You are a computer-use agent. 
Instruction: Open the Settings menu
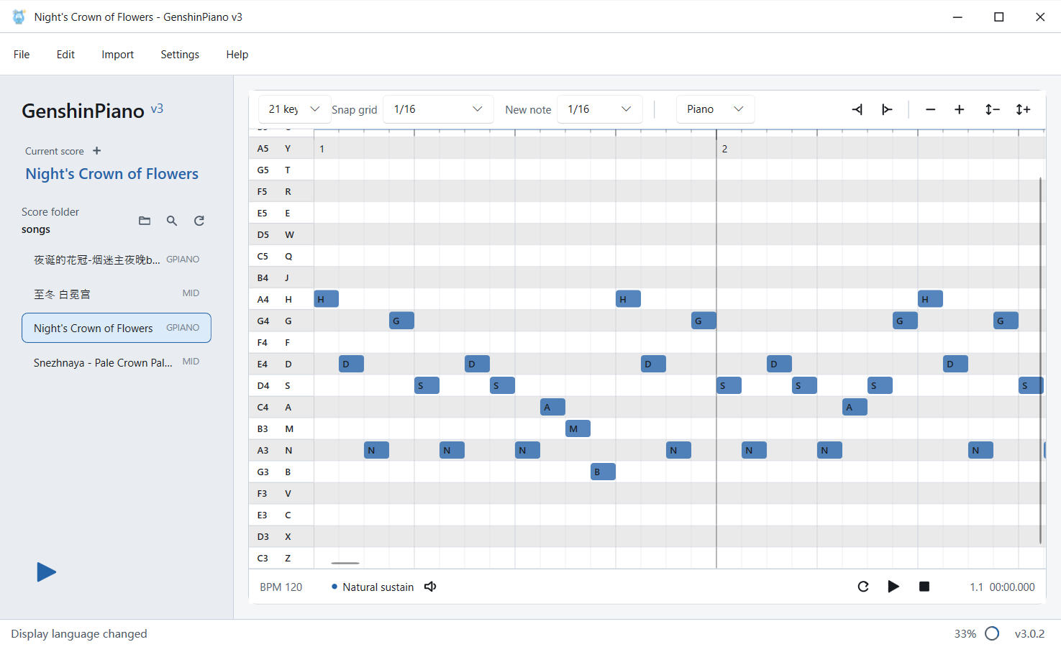coord(180,55)
